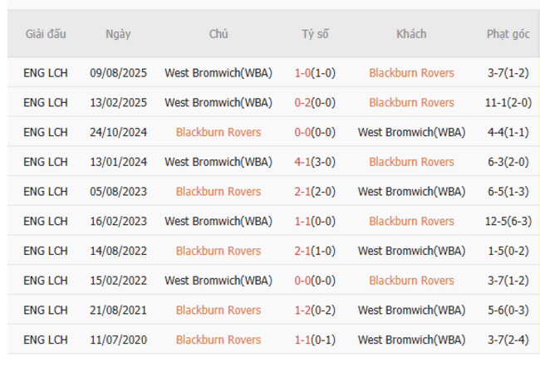Select the 12-5(6-3) corner kicks cell
The height and width of the screenshot is (367, 540).
pos(508,221)
